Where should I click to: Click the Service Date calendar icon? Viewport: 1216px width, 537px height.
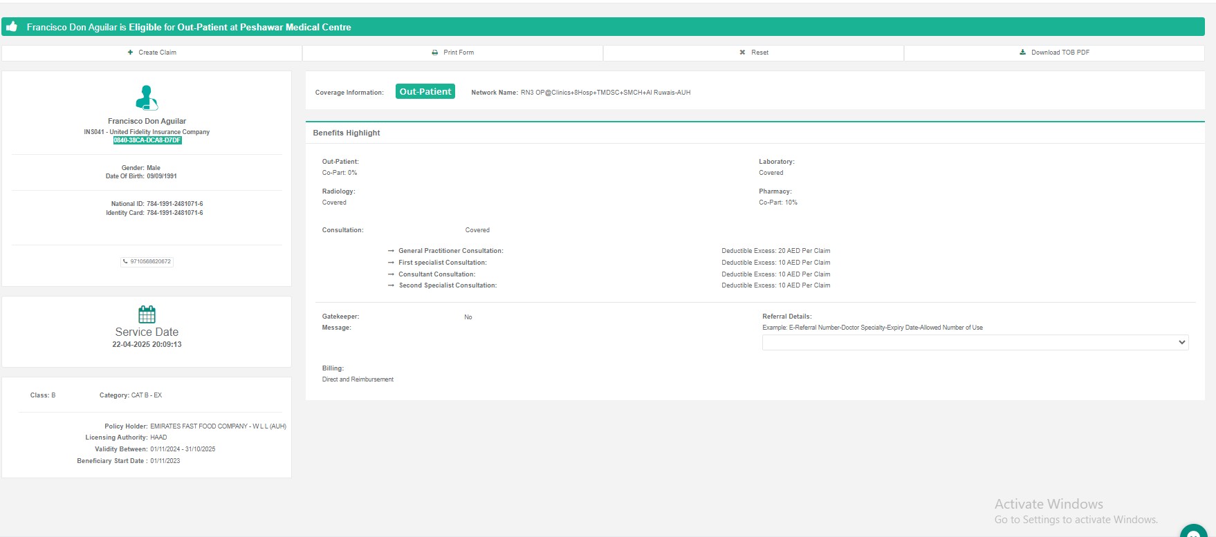(147, 314)
